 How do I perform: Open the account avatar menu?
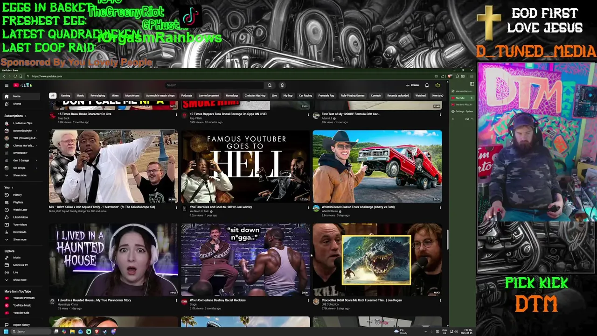coord(437,85)
